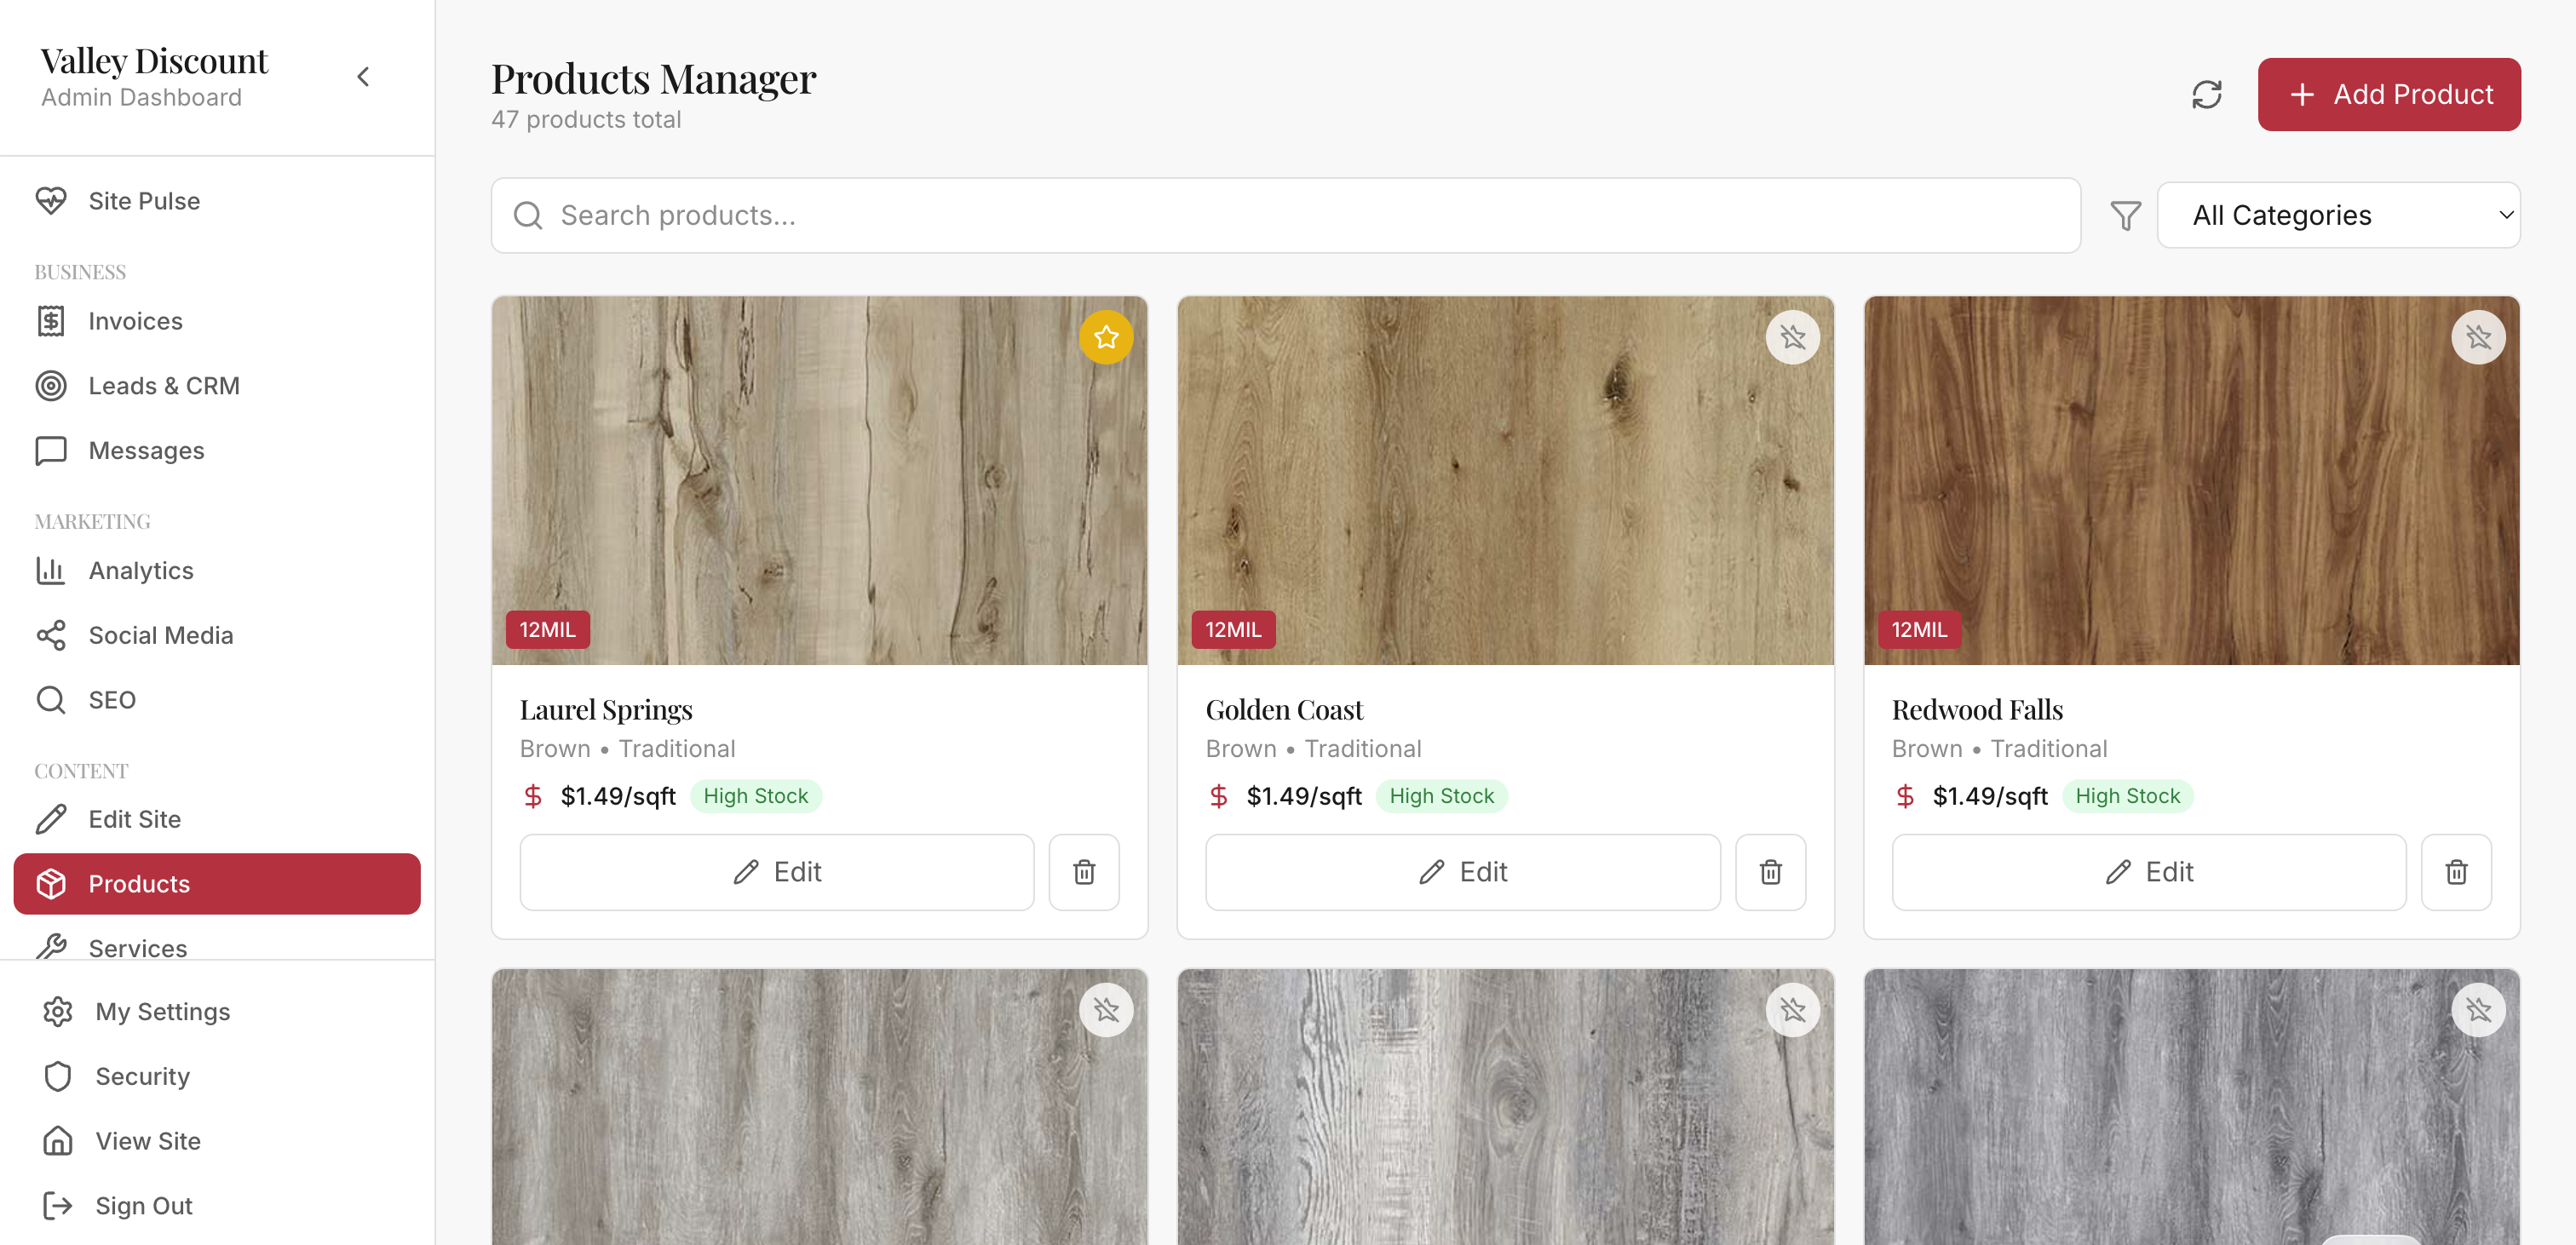Open My Settings
The height and width of the screenshot is (1245, 2576).
coord(161,1011)
